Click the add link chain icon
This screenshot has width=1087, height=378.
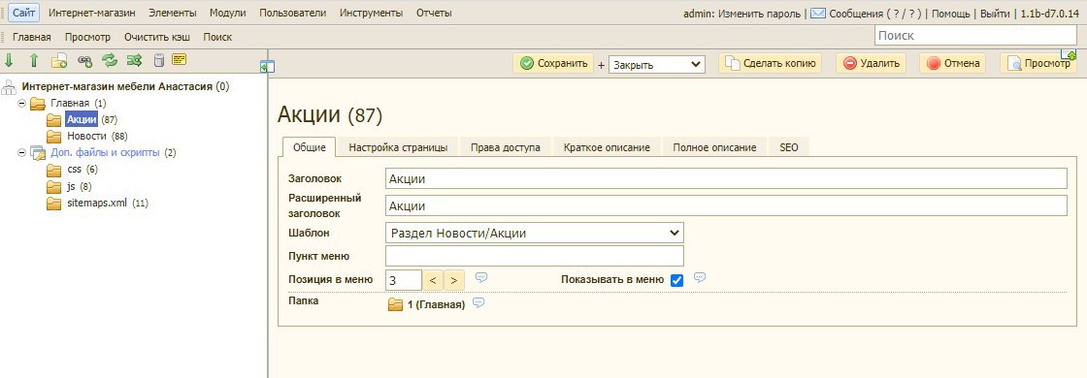(84, 61)
